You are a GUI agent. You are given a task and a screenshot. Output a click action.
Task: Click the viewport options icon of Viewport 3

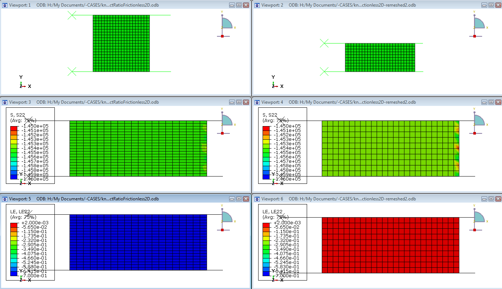(x=4, y=102)
